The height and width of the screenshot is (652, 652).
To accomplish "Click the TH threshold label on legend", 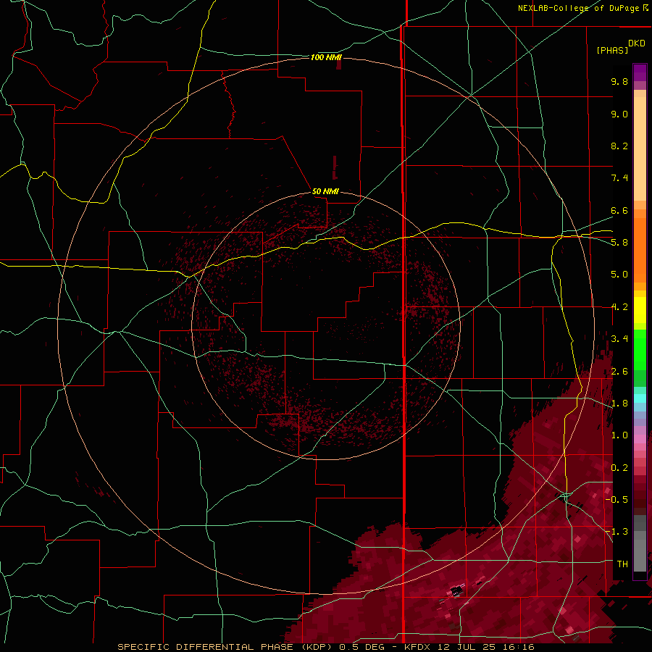I will click(622, 564).
